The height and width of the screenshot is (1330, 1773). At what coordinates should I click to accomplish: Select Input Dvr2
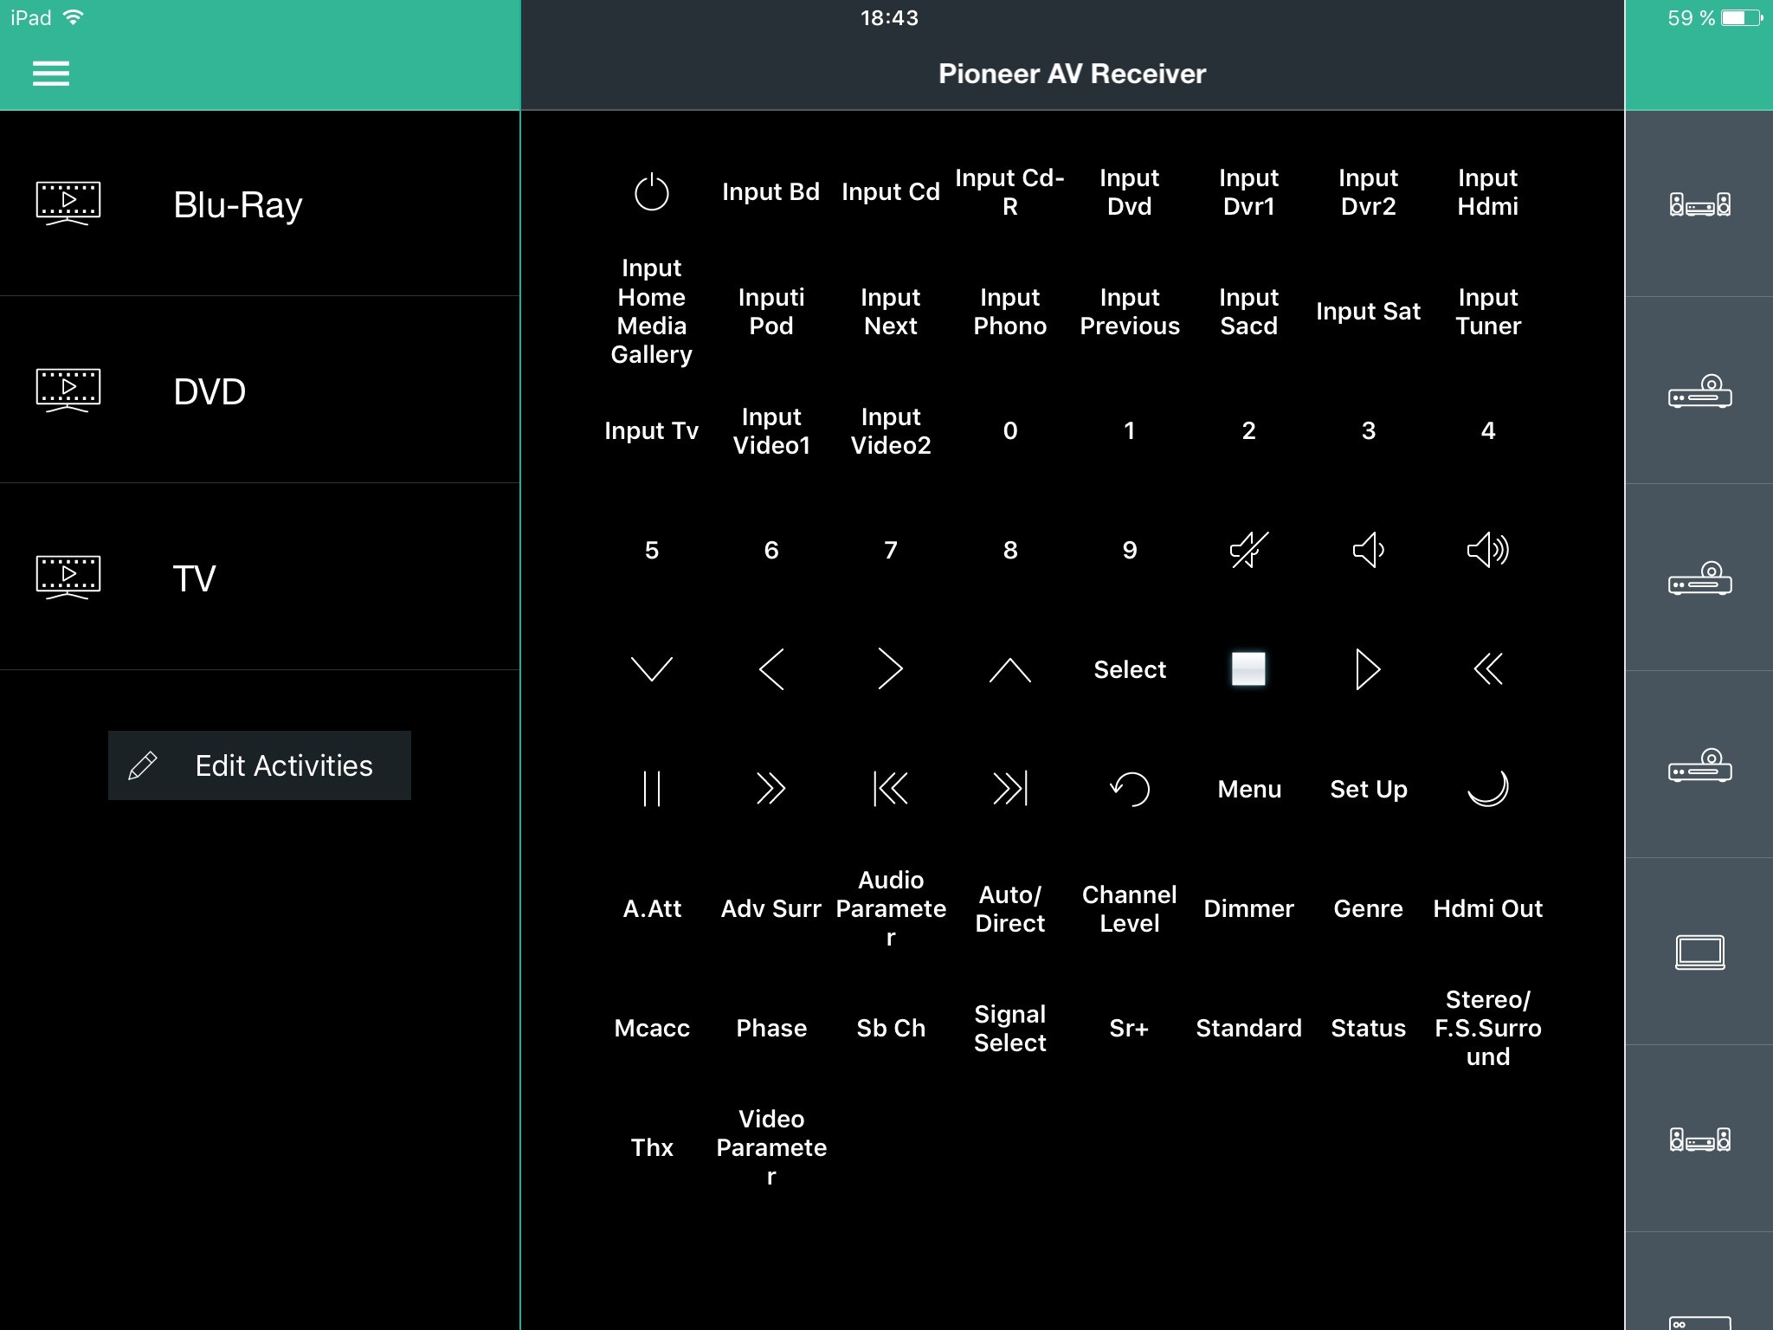click(x=1369, y=192)
